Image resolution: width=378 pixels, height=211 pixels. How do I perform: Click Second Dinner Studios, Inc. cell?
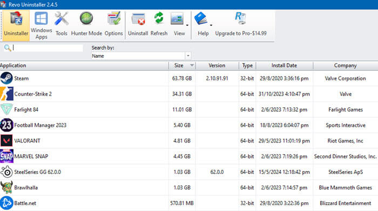click(345, 156)
